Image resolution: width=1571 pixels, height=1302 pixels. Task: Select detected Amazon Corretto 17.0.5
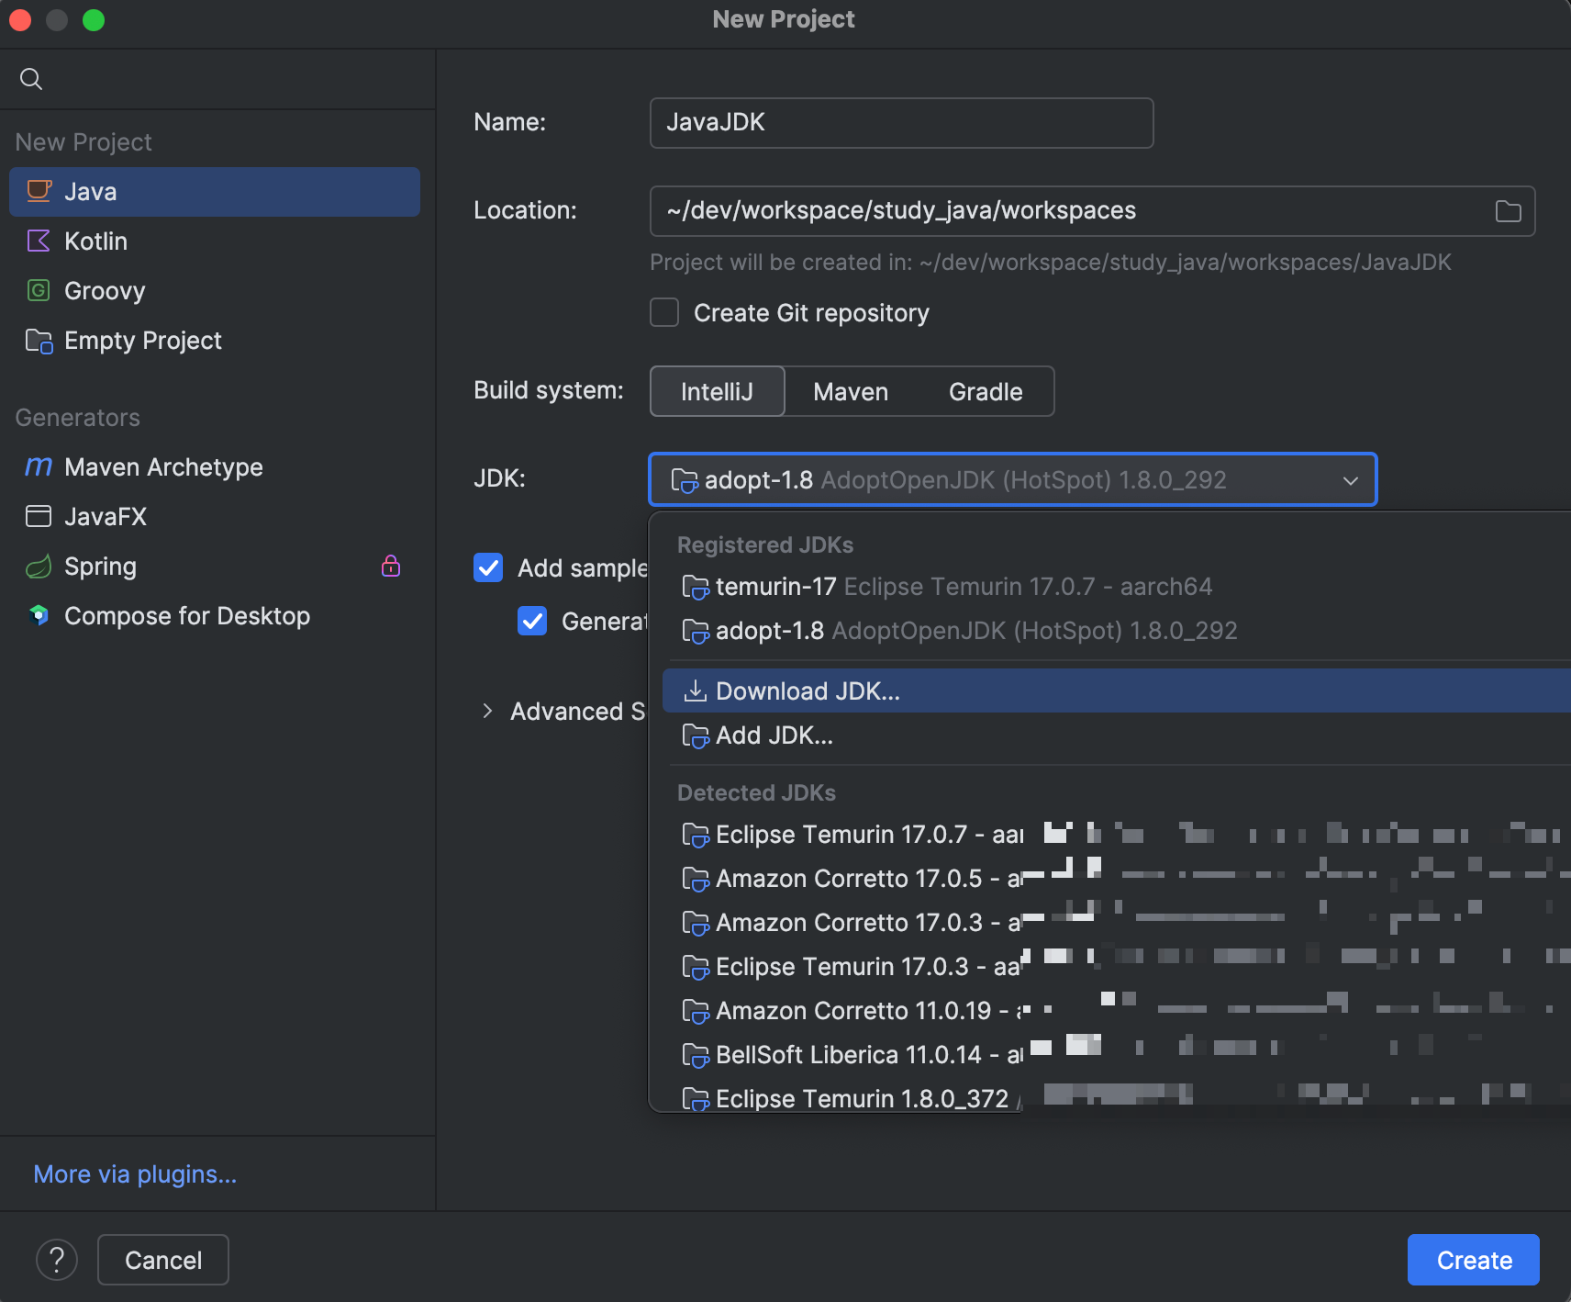(1117, 879)
